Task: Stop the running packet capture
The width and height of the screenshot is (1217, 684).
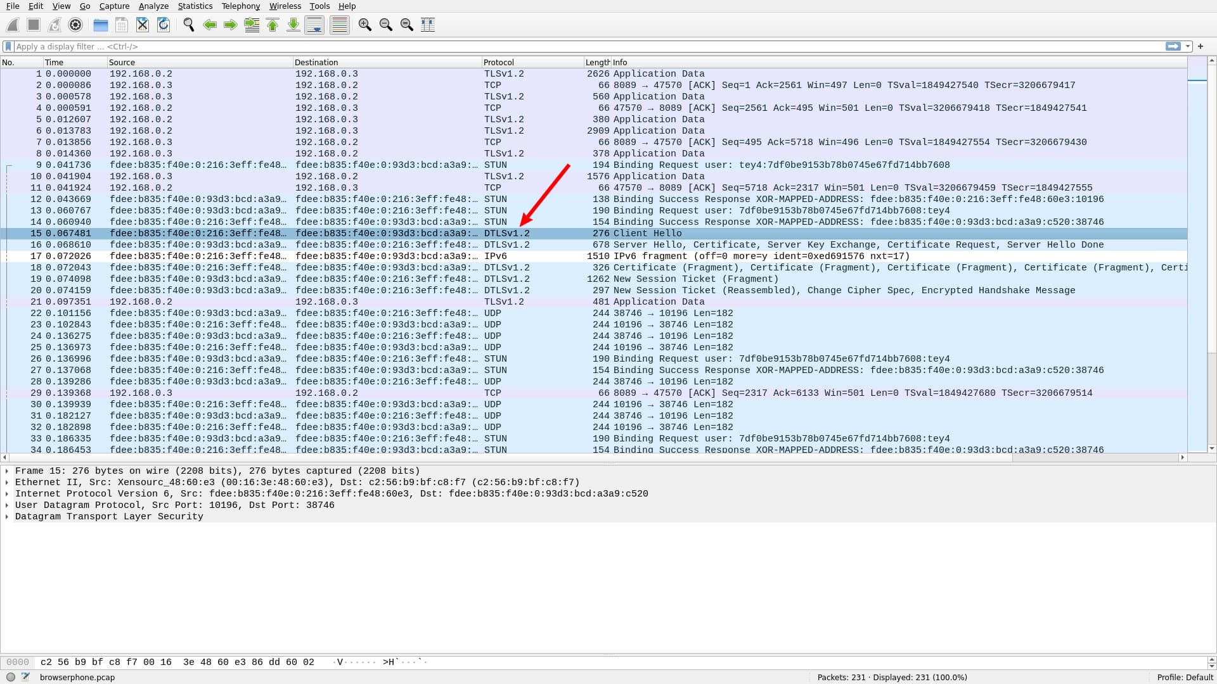Action: [x=34, y=25]
